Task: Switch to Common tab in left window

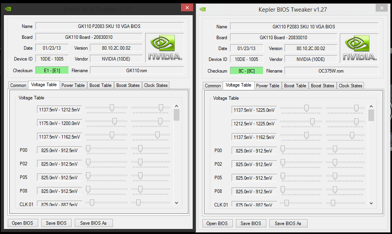Action: [x=18, y=85]
